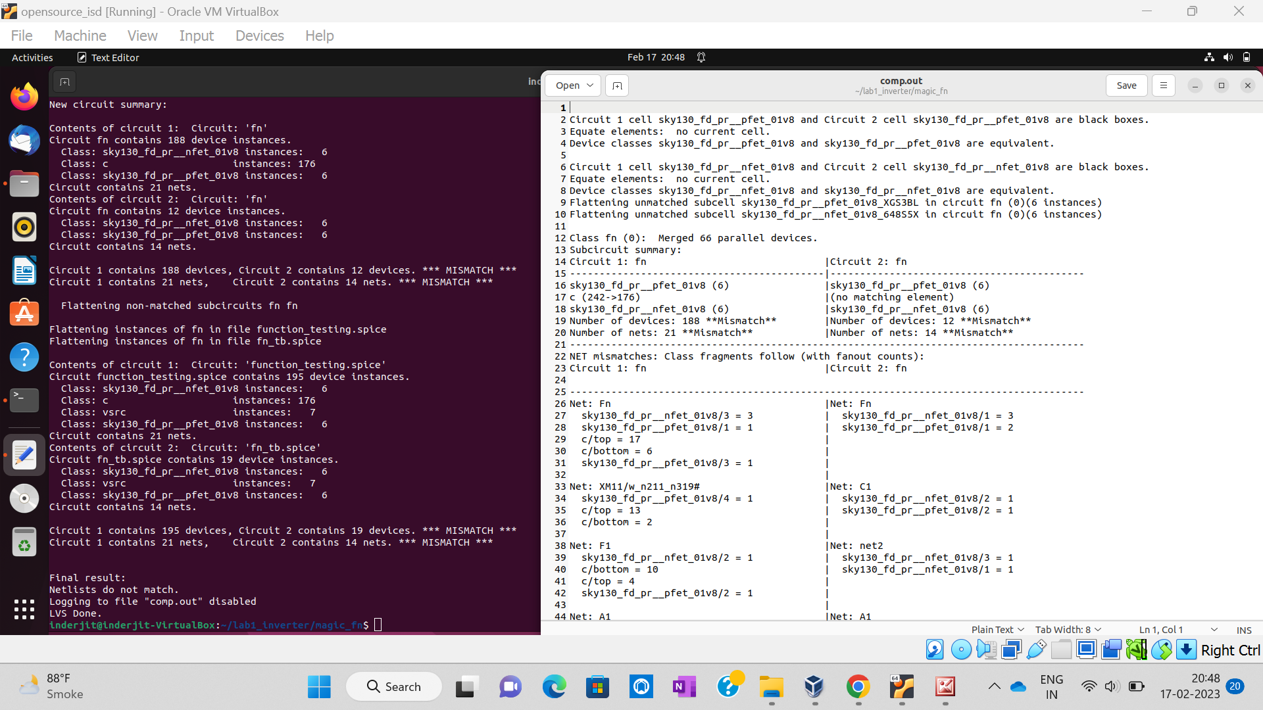Viewport: 1263px width, 710px height.
Task: Open the Plain Text highlighting dropdown
Action: point(997,629)
